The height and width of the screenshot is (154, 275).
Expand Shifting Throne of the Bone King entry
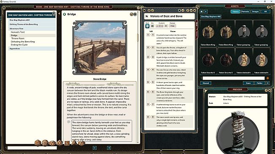click(x=32, y=24)
